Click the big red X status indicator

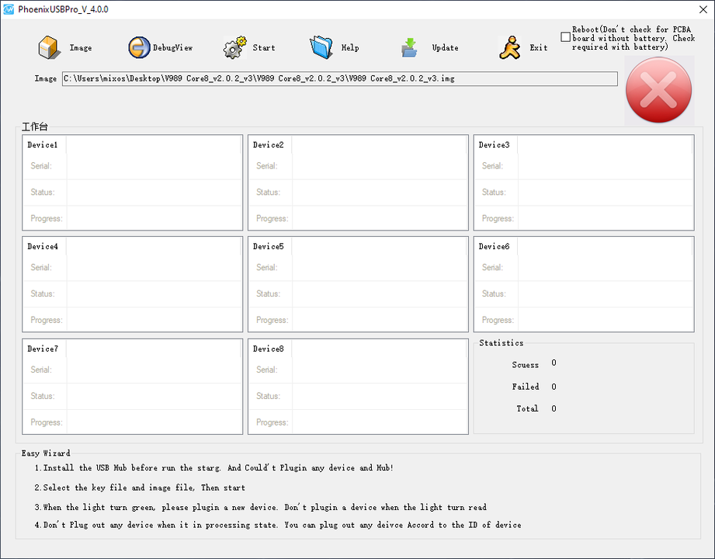pyautogui.click(x=658, y=90)
